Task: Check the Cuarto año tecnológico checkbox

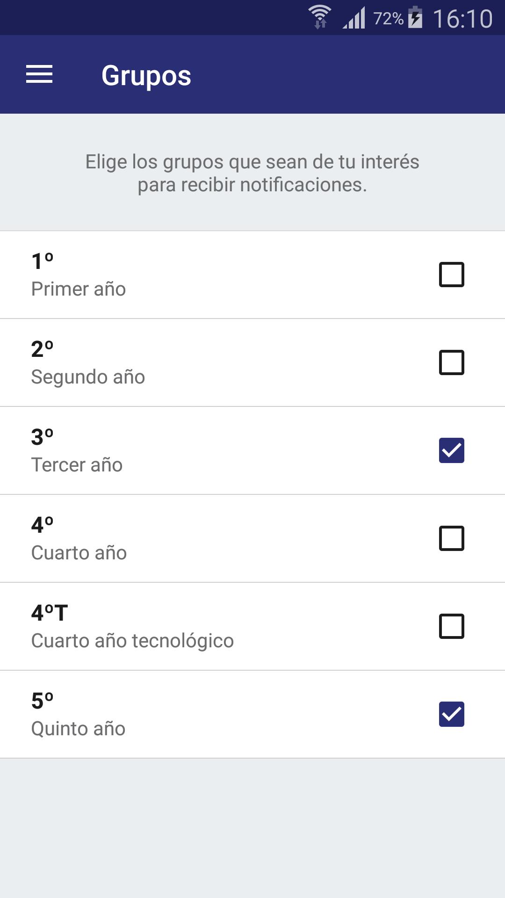Action: [452, 626]
